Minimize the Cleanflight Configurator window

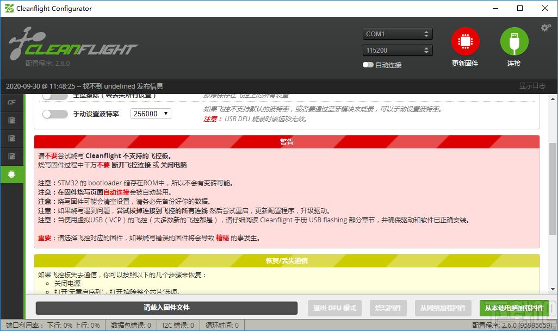495,8
